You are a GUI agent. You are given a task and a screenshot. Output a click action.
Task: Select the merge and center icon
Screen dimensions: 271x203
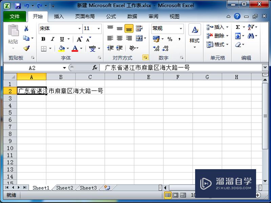(140, 38)
